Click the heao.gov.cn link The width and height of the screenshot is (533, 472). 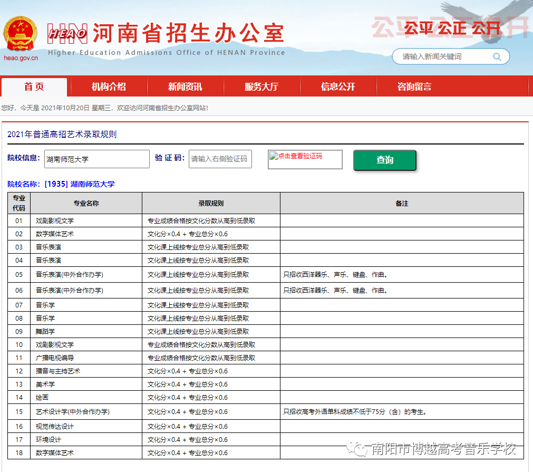[x=21, y=59]
